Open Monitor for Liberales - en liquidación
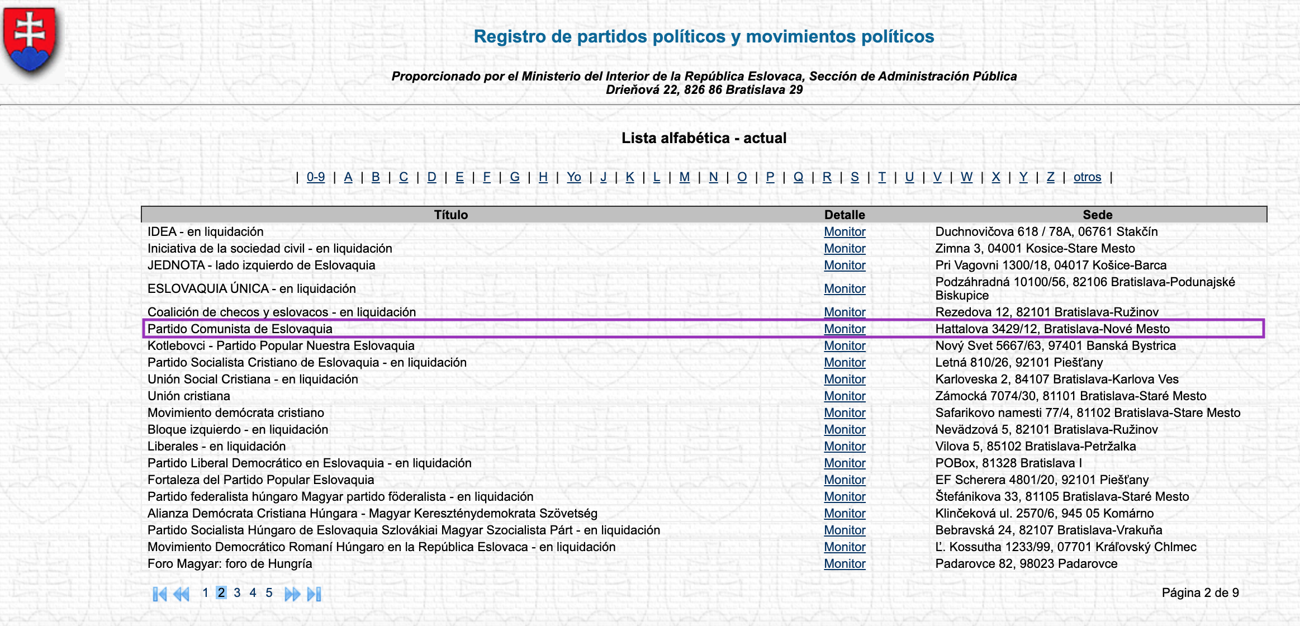The image size is (1300, 626). click(x=844, y=446)
